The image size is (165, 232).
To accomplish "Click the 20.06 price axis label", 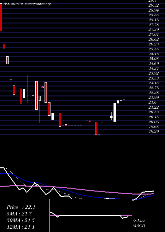I will [153, 122].
